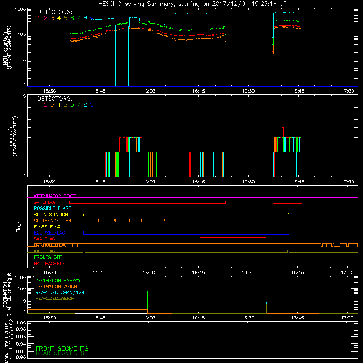This screenshot has height=363, width=363.
Task: Click the 15:45 tick label under the rear segments plot
Action: (x=99, y=182)
